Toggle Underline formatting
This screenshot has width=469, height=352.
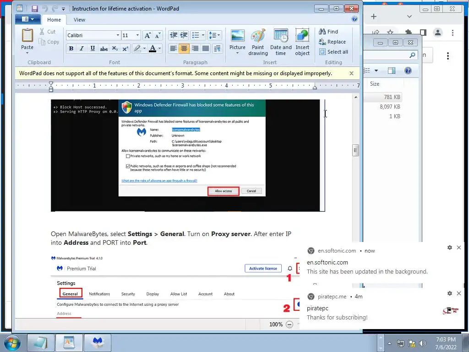coord(93,49)
